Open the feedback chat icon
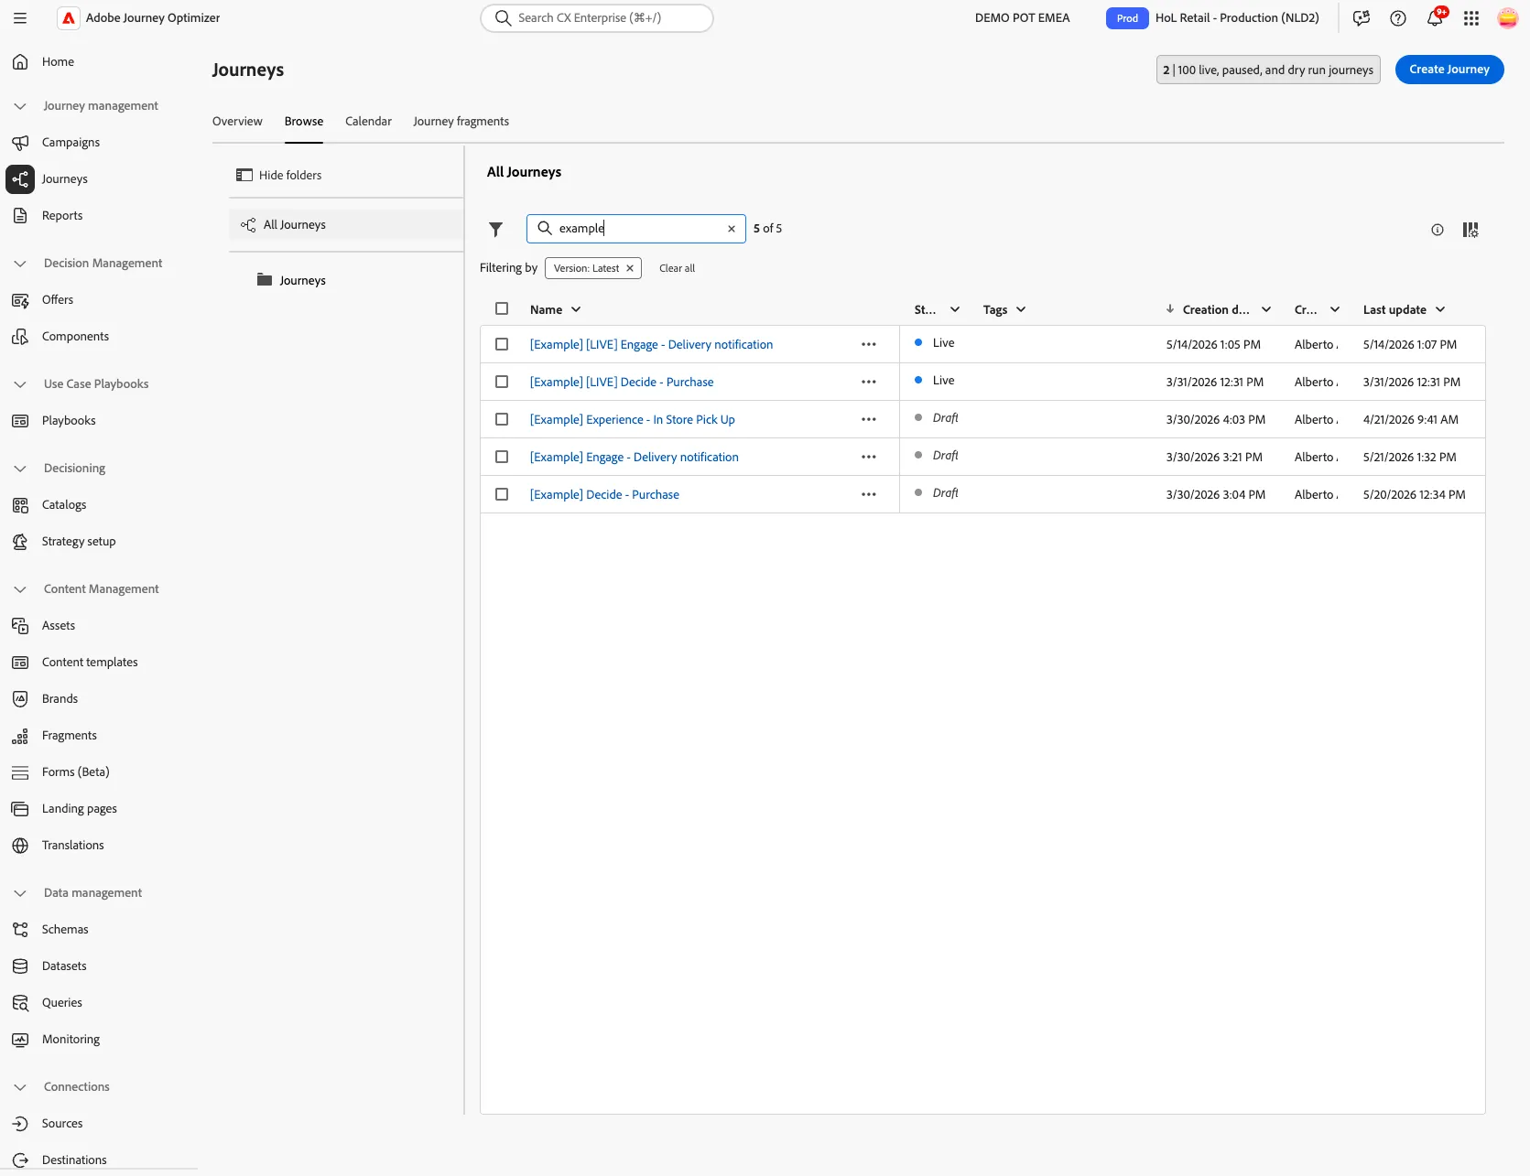 [1362, 18]
